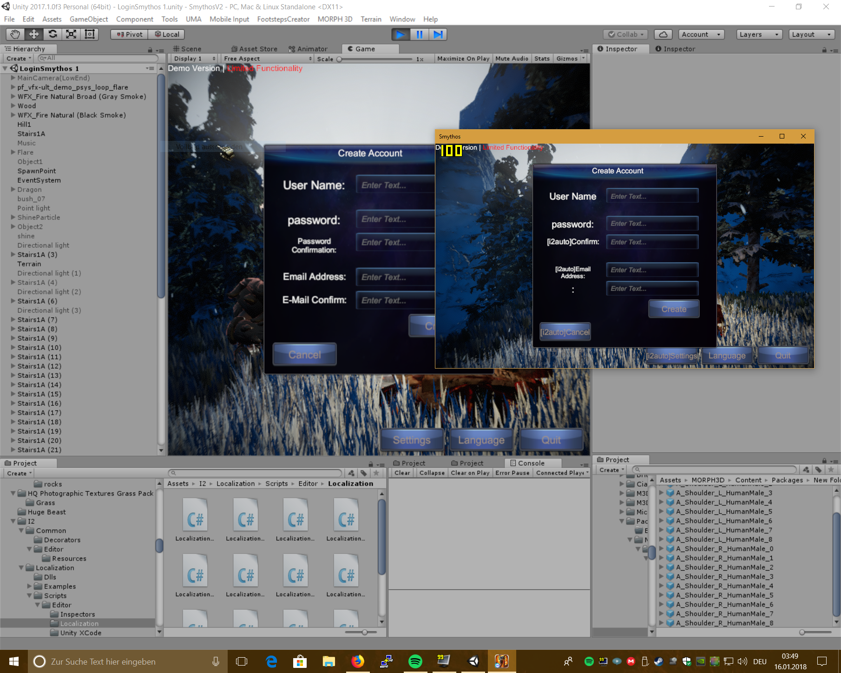Open the GameObject menu
The width and height of the screenshot is (841, 673).
pos(88,19)
